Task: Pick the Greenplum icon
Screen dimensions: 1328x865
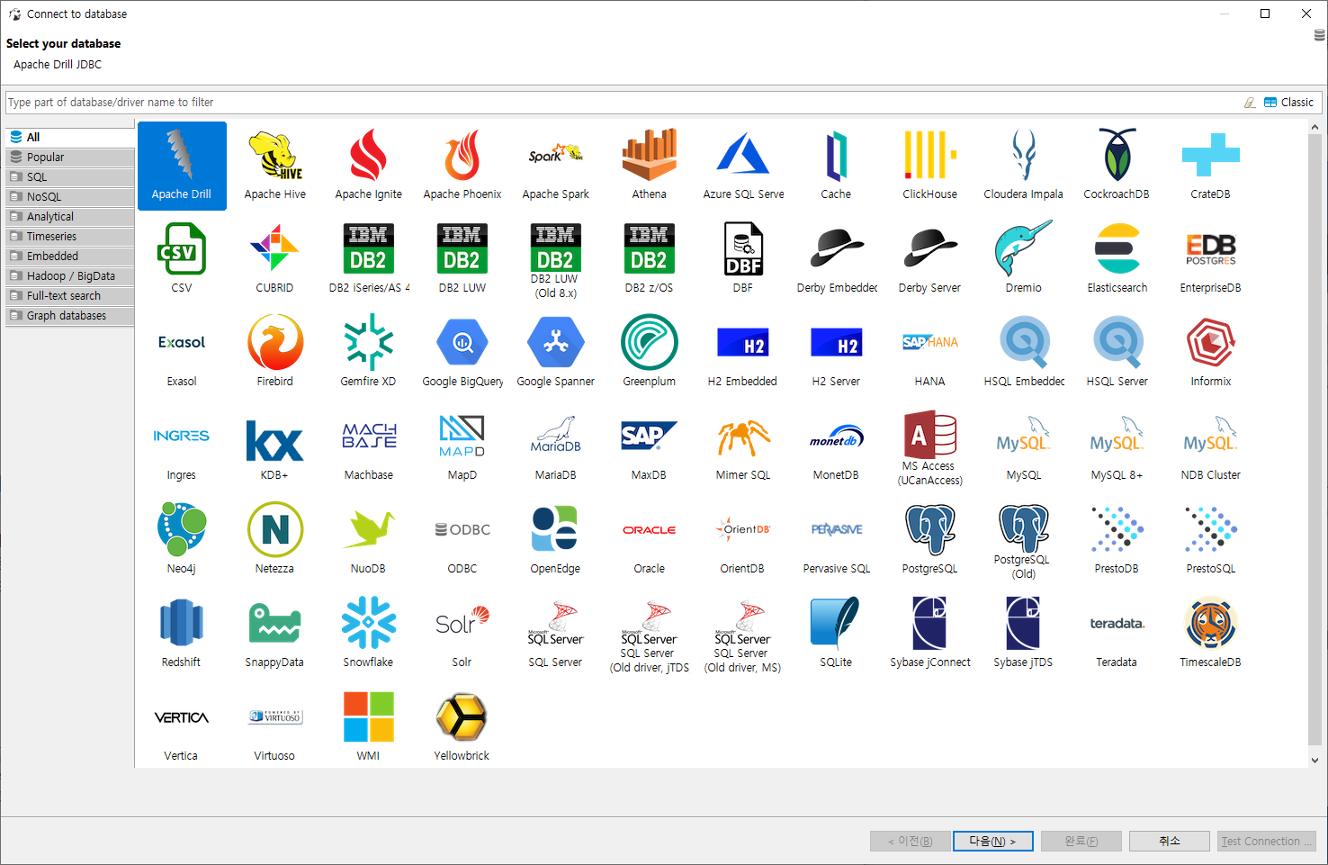Action: coord(649,342)
